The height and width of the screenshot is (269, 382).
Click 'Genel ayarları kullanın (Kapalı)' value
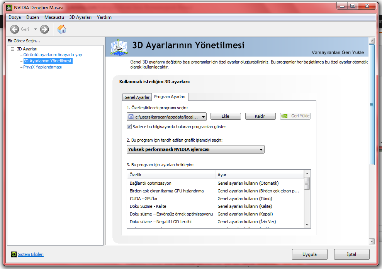[x=245, y=214]
